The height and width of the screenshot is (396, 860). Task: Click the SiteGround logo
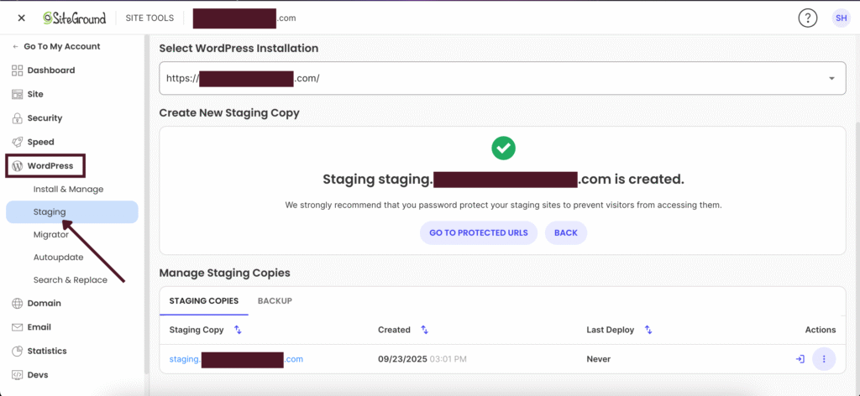[75, 18]
